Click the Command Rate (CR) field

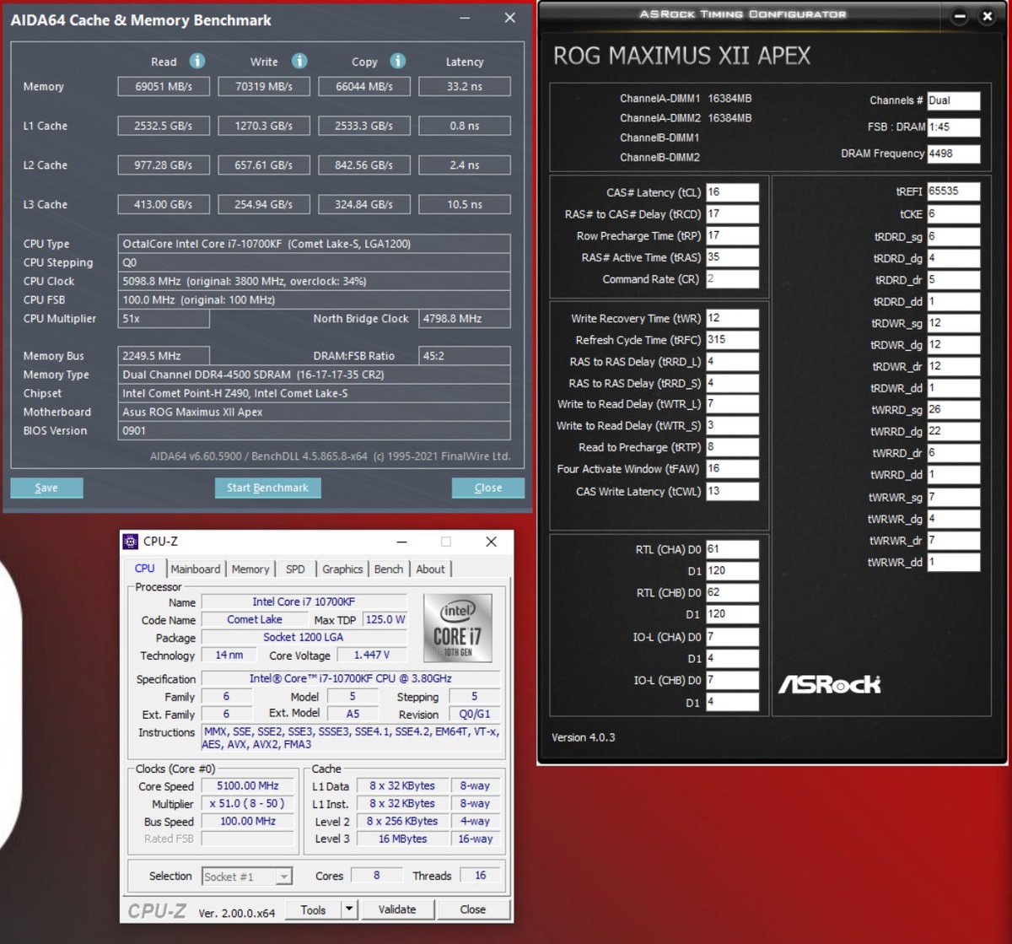[x=732, y=279]
